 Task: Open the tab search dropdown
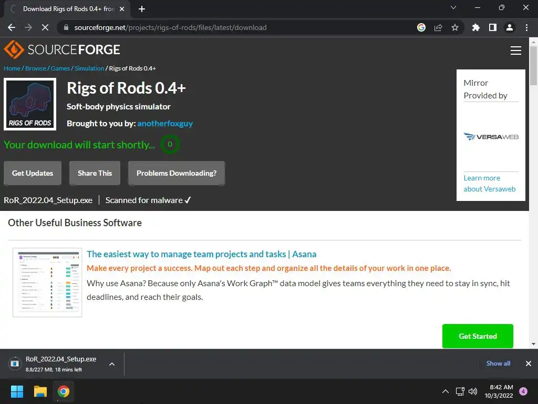[x=453, y=7]
